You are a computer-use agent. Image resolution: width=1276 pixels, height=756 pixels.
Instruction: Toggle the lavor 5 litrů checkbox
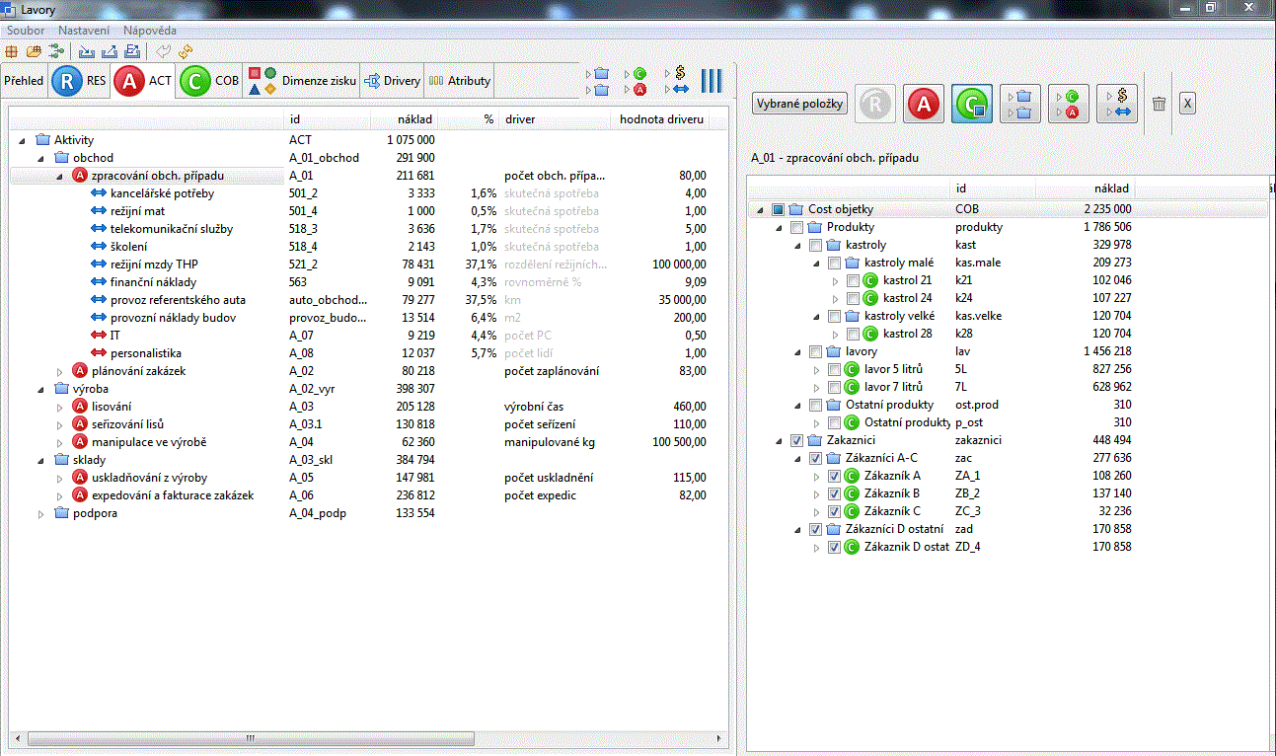[835, 369]
